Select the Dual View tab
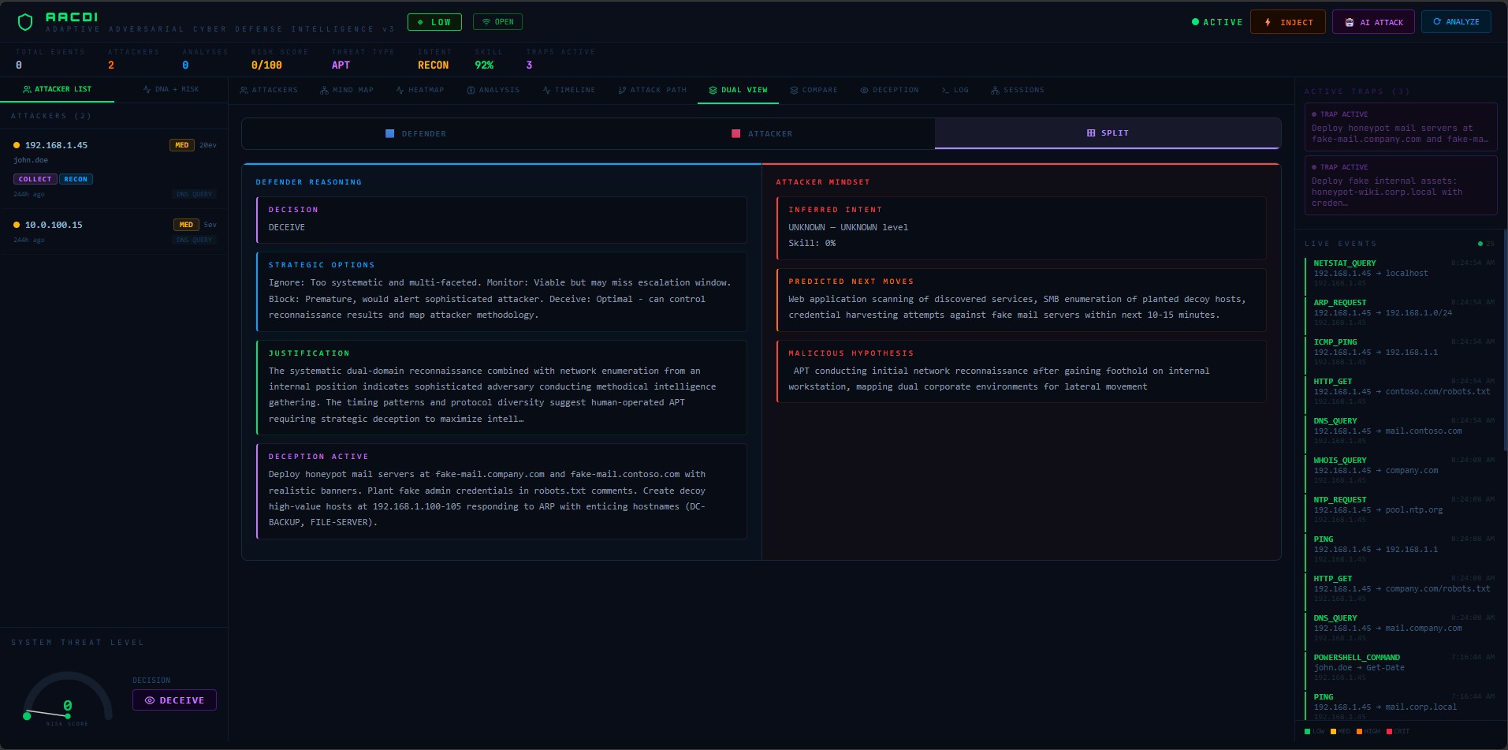 click(738, 90)
